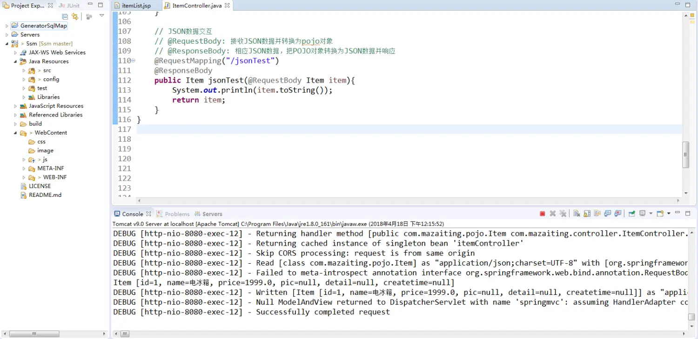The width and height of the screenshot is (698, 339).
Task: Toggle Link with Editor in Project Explorer
Action: (x=75, y=17)
